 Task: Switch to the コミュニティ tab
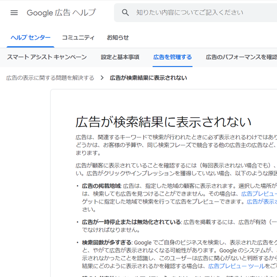coord(78,37)
